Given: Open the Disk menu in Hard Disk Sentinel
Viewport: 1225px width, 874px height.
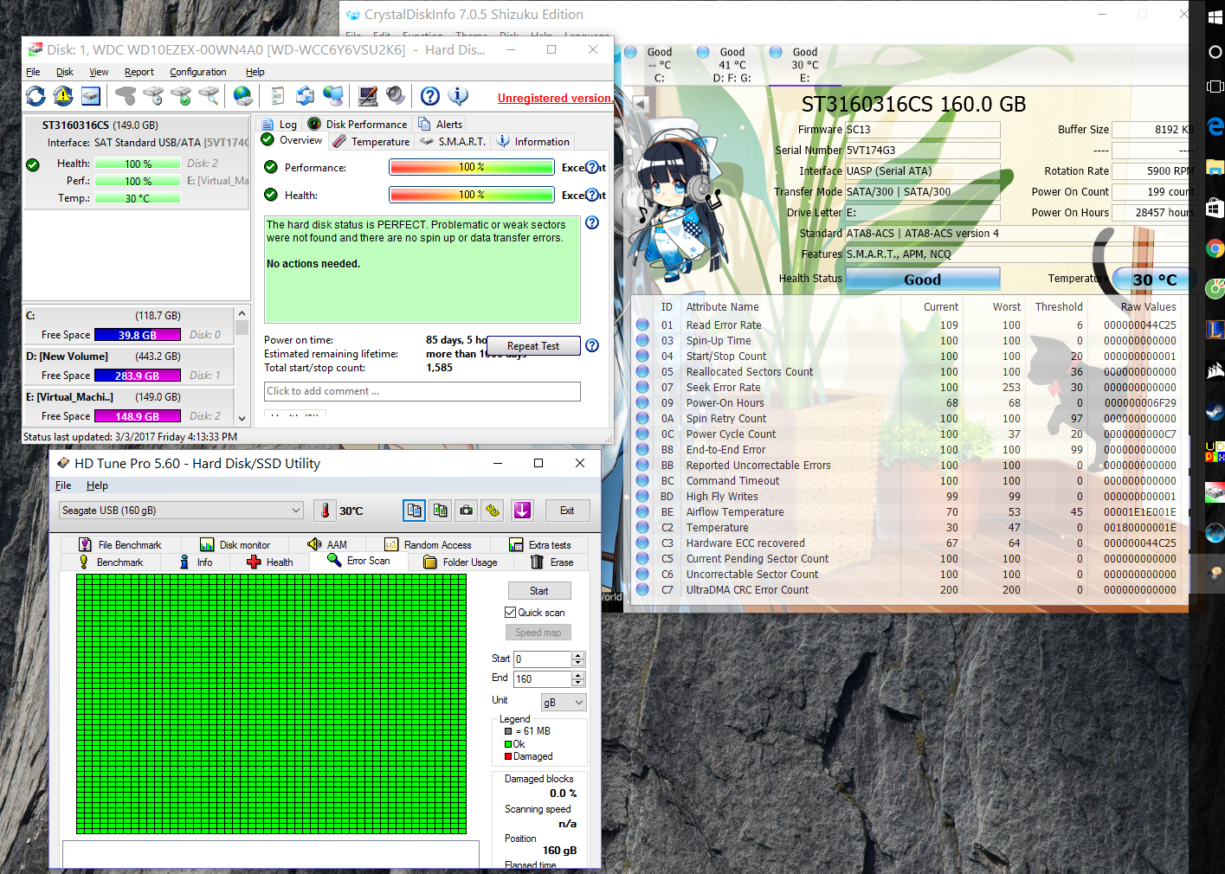Looking at the screenshot, I should (65, 72).
